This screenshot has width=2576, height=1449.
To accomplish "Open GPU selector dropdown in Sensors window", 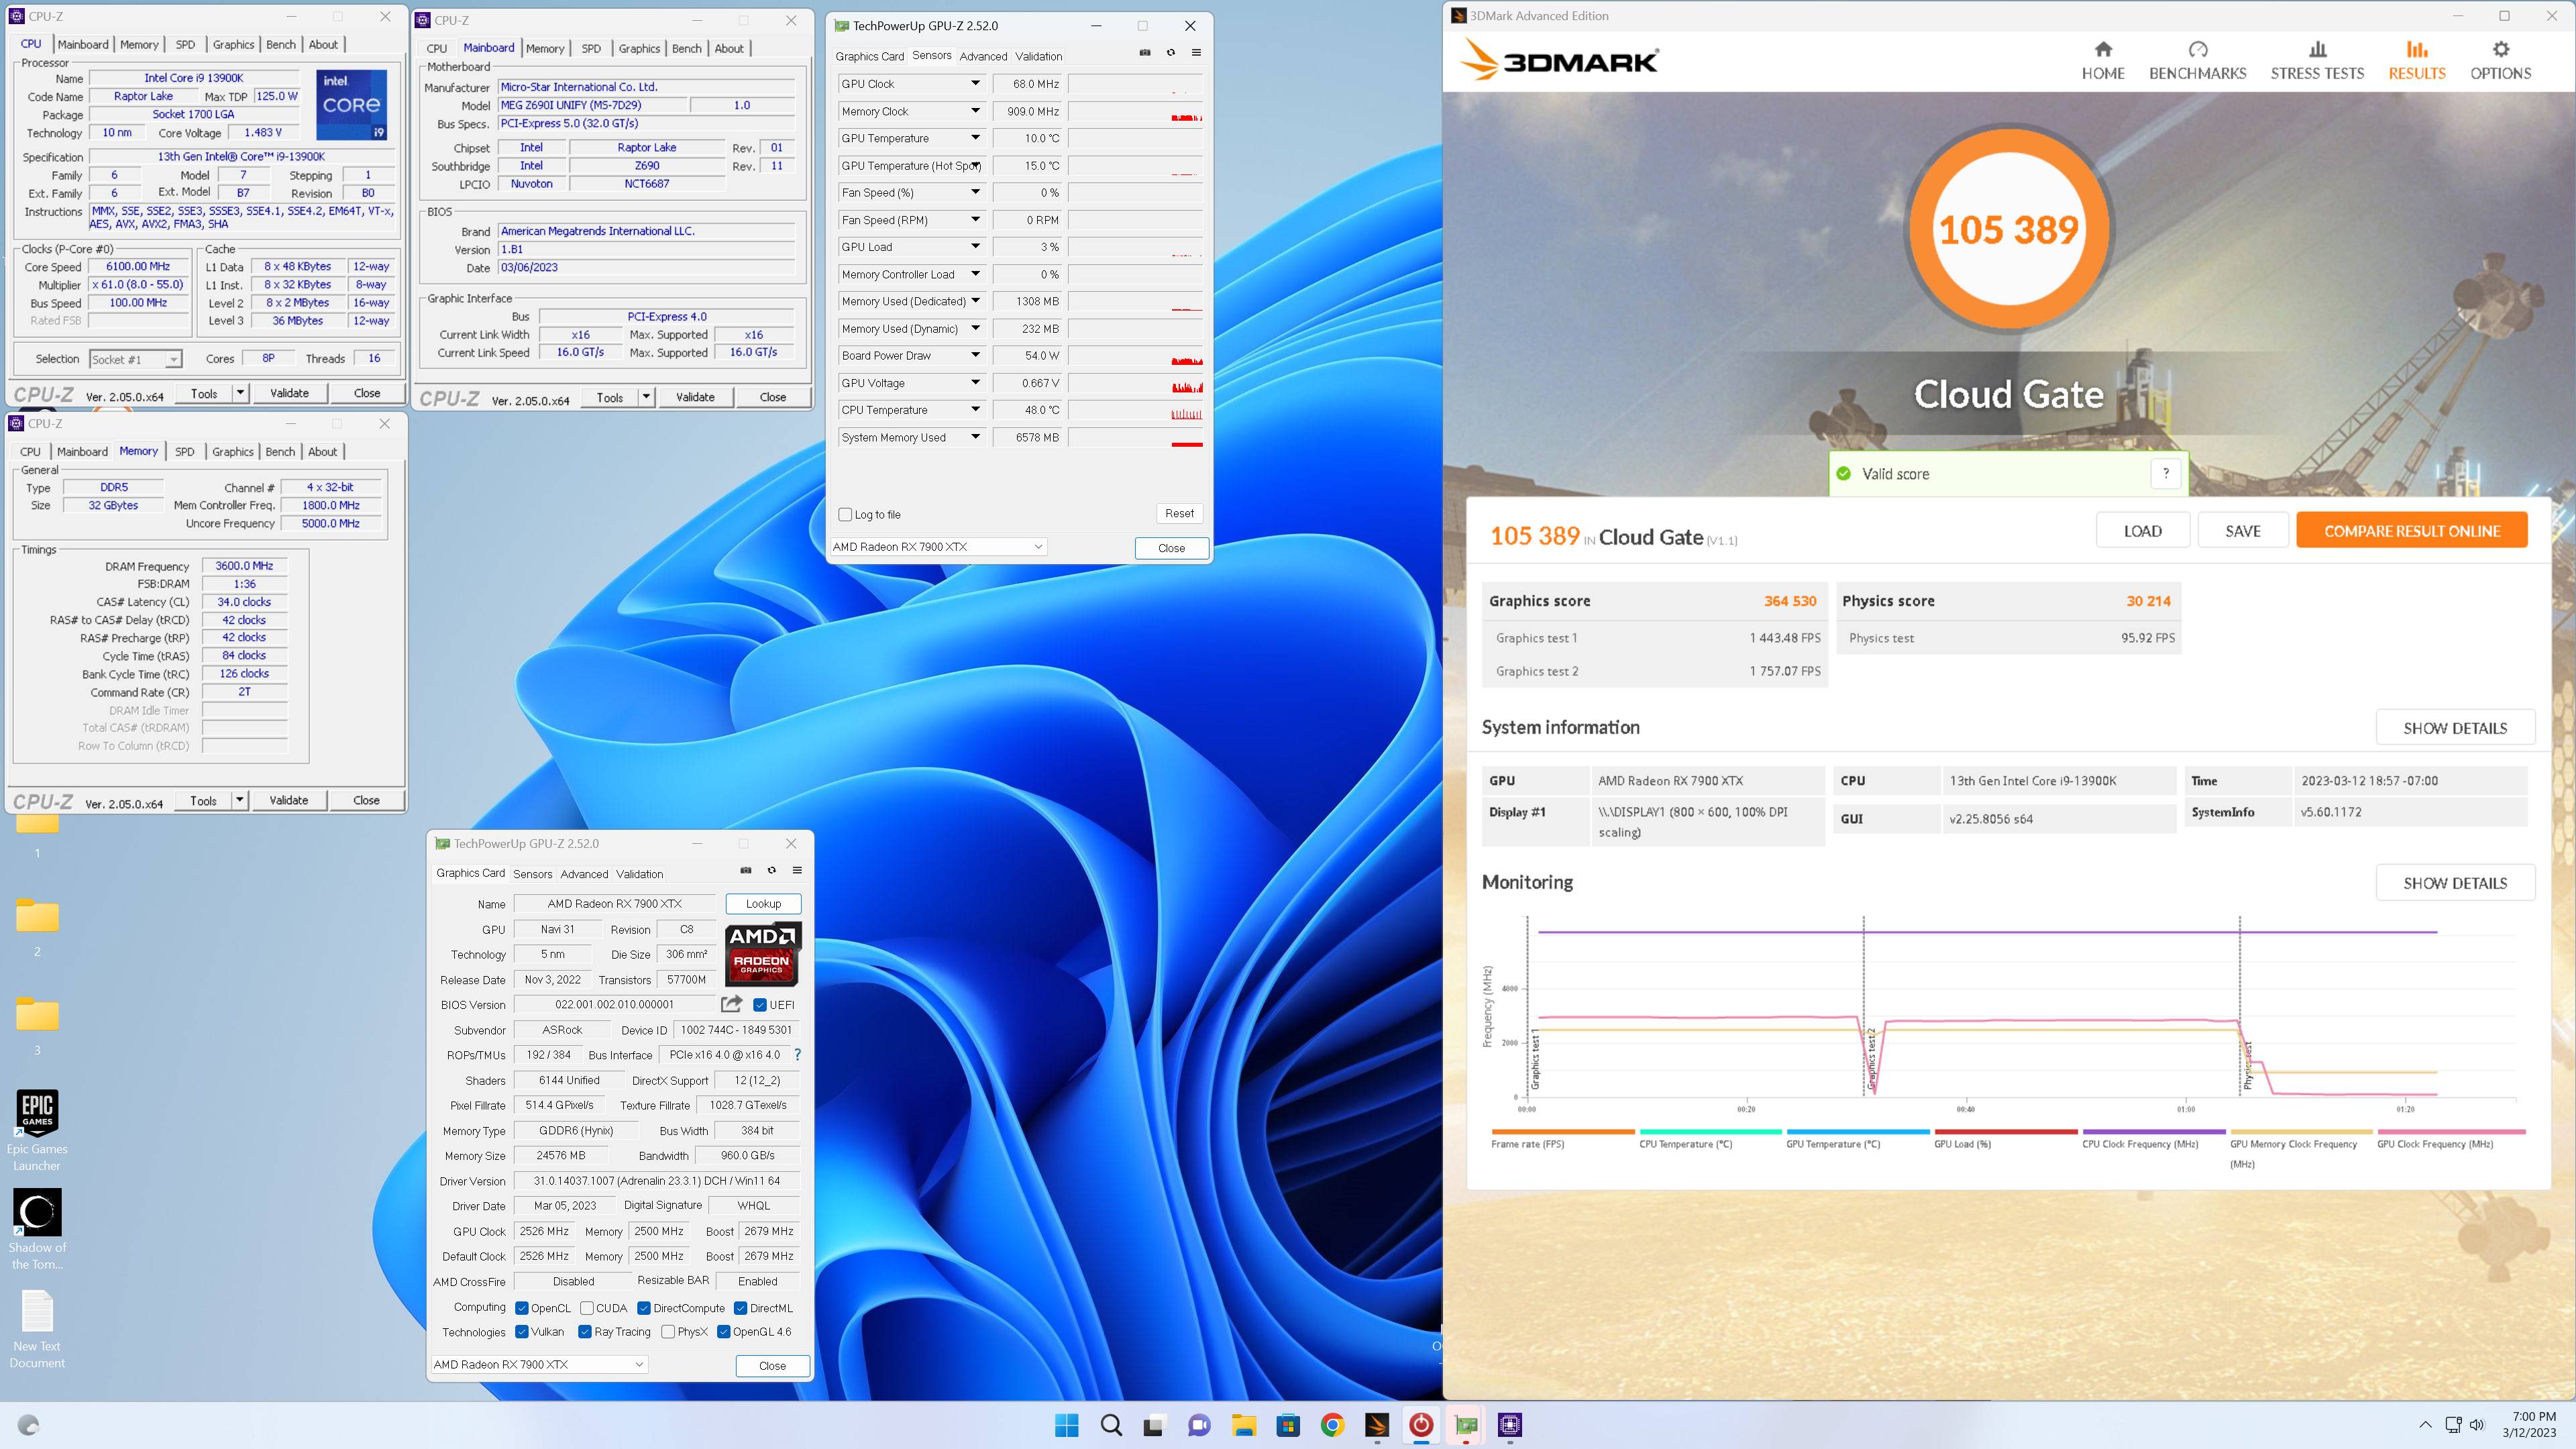I will (938, 546).
